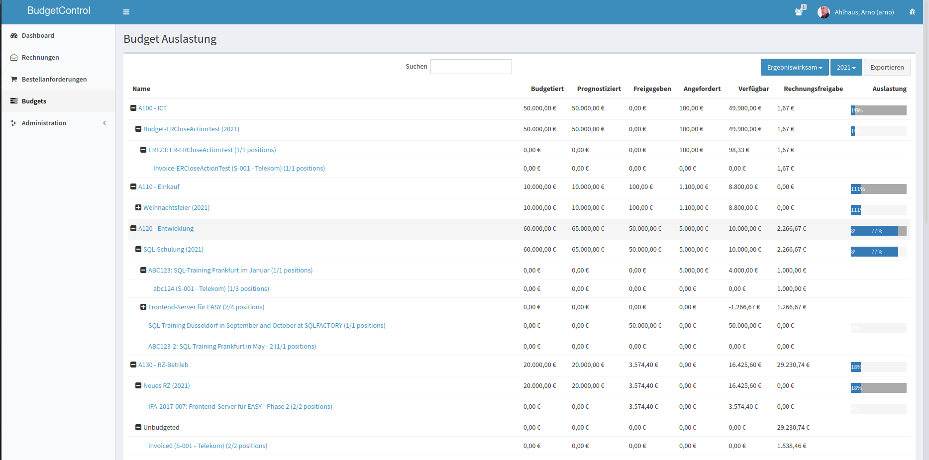
Task: Open IFA-2017-007: Frontend-Server für EASY - Phase 2 link
Action: 240,406
